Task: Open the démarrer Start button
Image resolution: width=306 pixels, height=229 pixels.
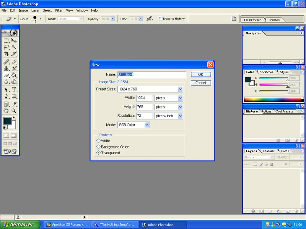Action: 20,224
